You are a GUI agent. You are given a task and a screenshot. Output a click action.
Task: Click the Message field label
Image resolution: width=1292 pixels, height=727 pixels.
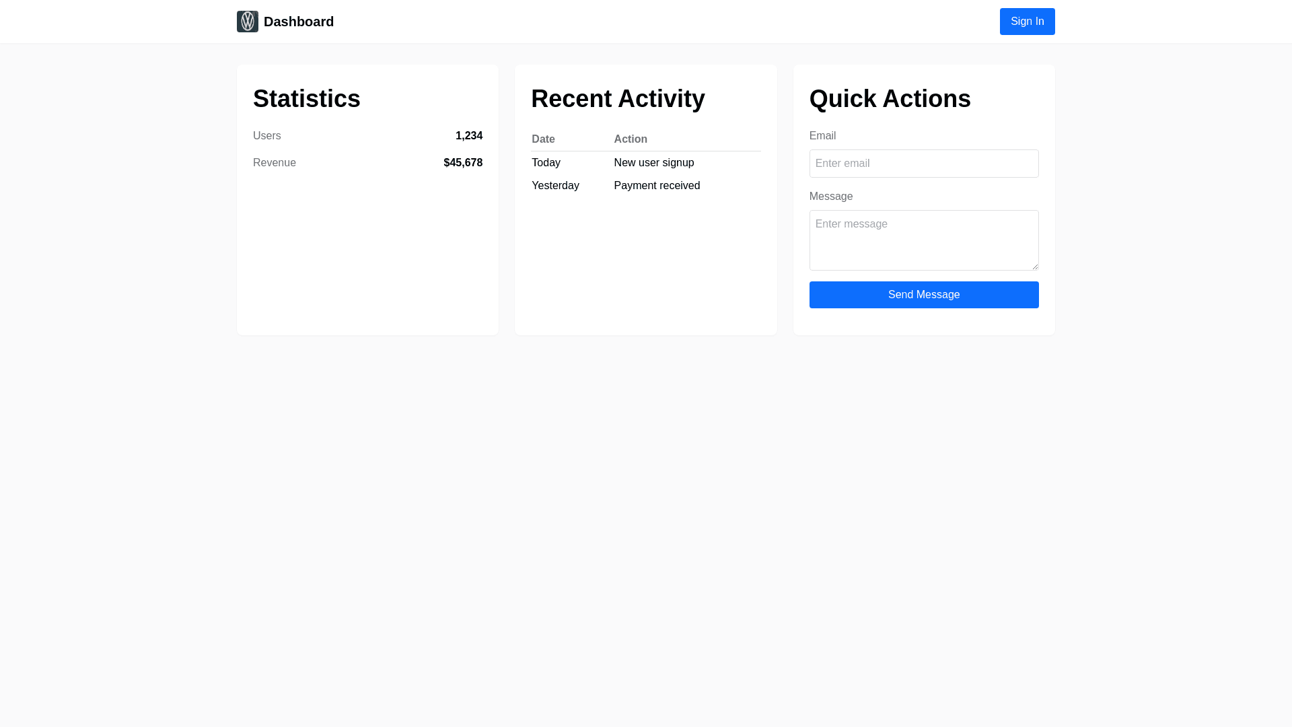(830, 197)
